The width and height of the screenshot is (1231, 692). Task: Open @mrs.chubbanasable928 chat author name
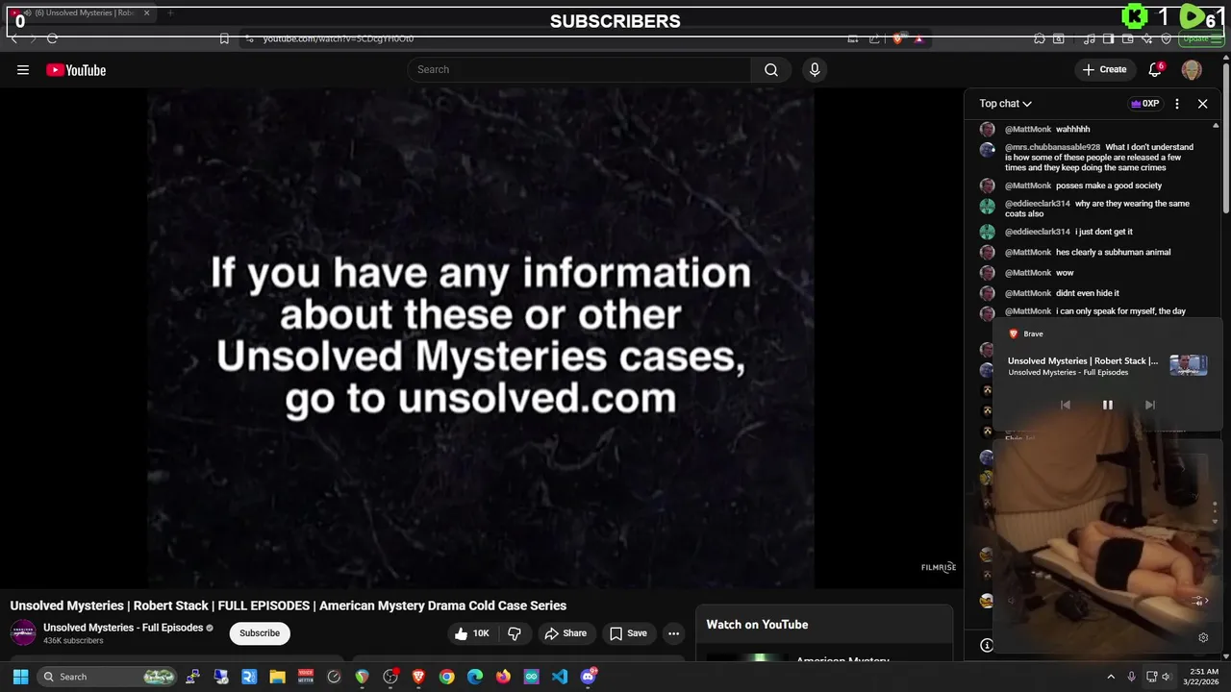tap(1052, 147)
